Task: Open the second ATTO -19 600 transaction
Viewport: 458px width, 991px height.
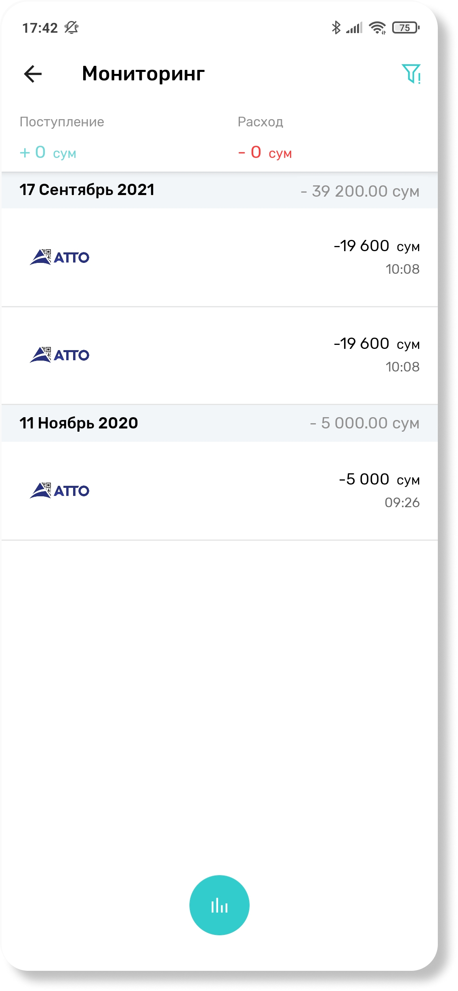Action: click(219, 355)
